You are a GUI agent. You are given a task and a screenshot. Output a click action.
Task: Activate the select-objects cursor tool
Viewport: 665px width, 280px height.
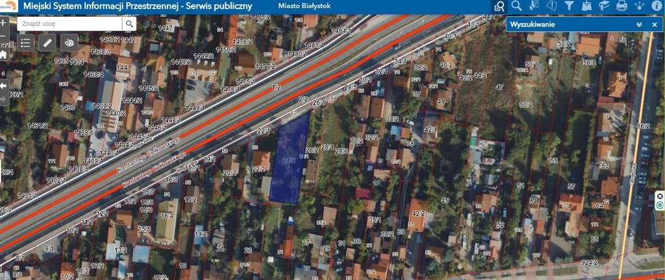534,6
